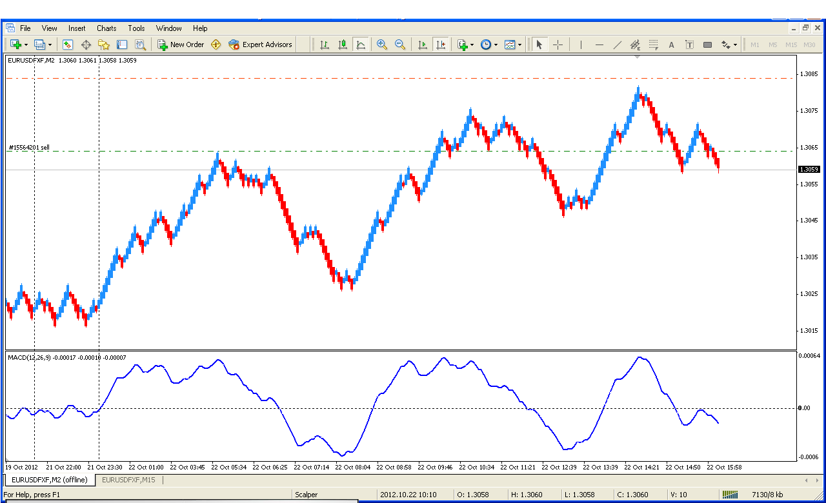826x503 pixels.
Task: Expand the chart periods clock dropdown
Action: [496, 44]
